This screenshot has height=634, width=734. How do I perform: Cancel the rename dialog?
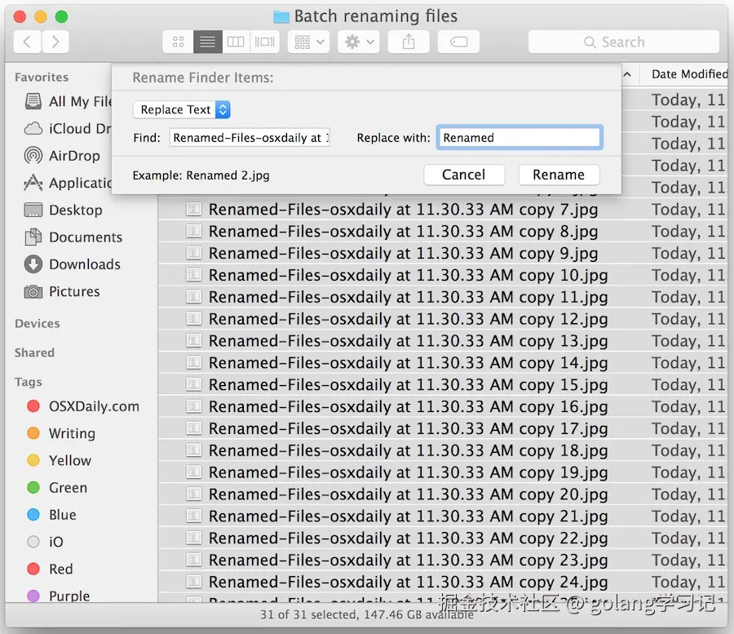click(x=464, y=174)
